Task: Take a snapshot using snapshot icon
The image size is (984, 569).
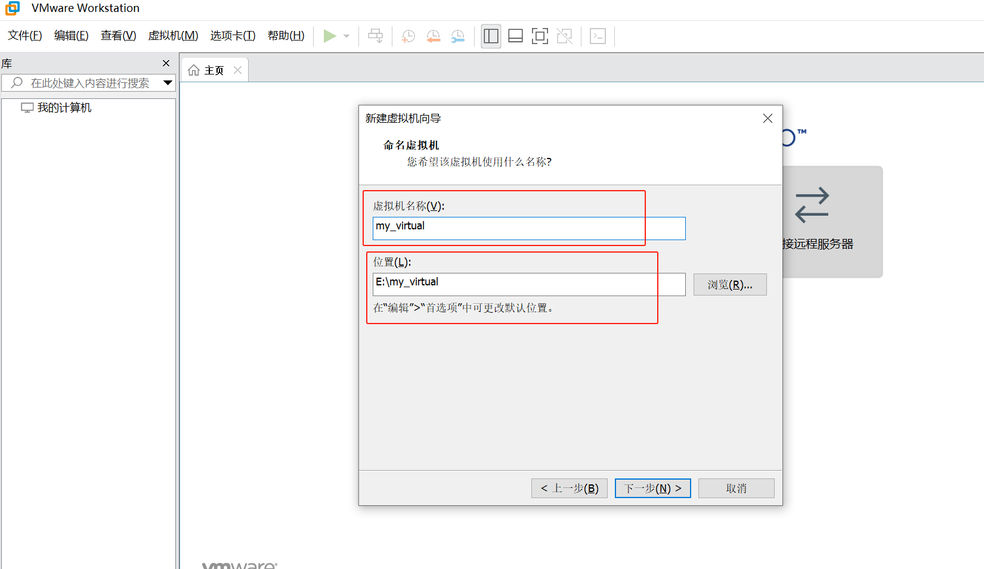Action: click(409, 36)
